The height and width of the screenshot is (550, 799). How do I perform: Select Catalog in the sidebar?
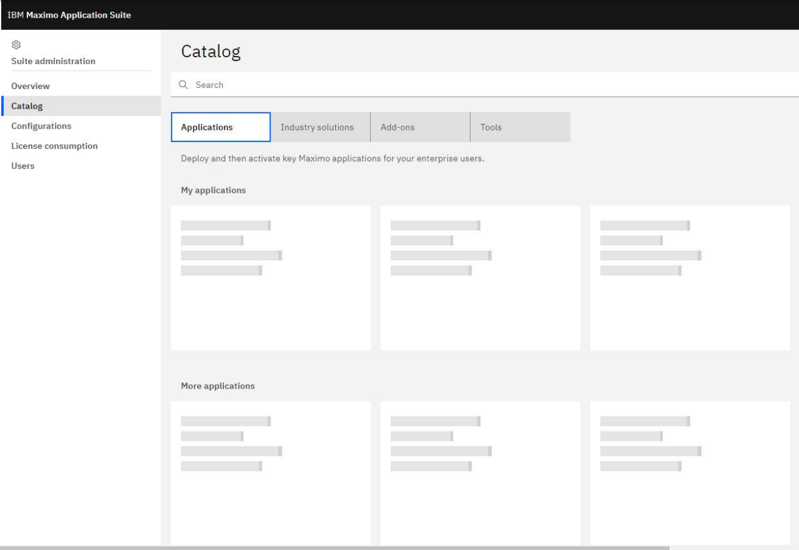(x=81, y=106)
